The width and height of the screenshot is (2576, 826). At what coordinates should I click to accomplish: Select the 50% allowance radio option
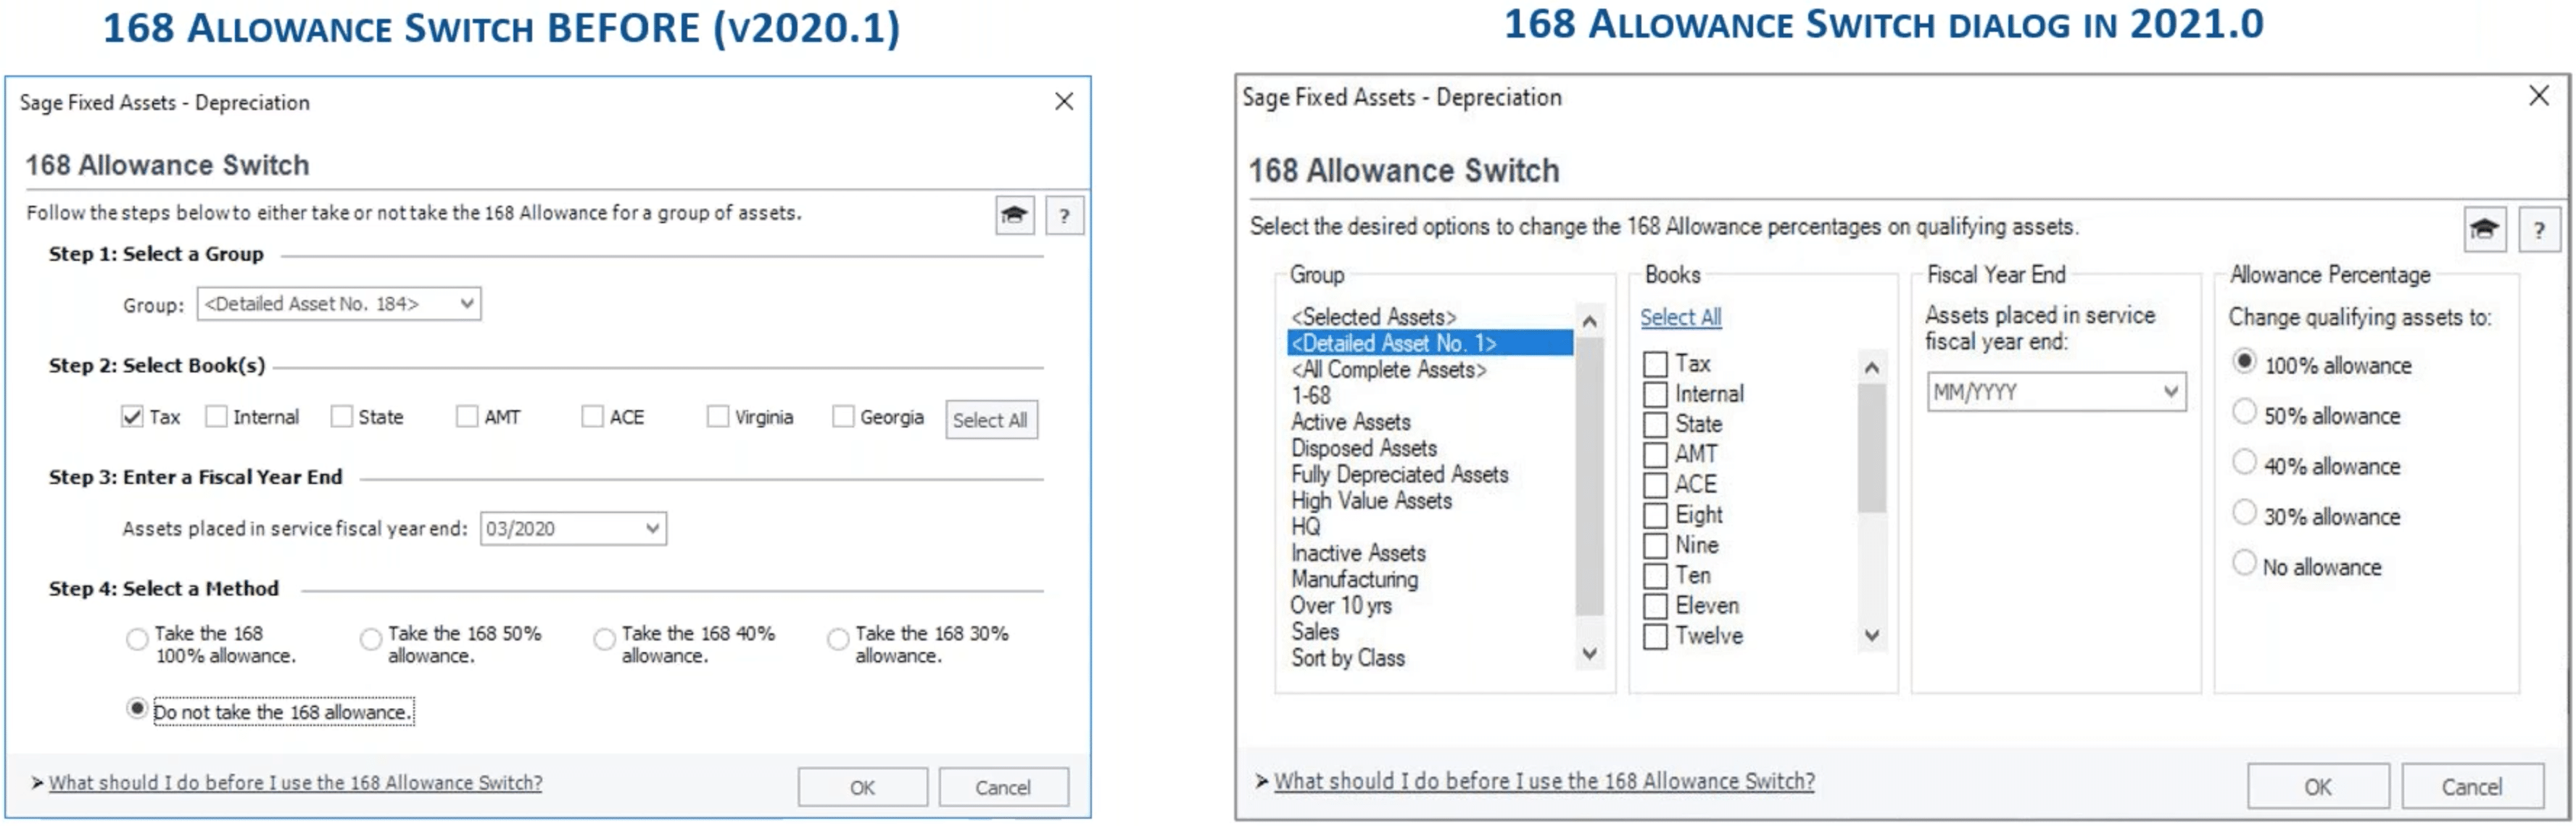2244,412
